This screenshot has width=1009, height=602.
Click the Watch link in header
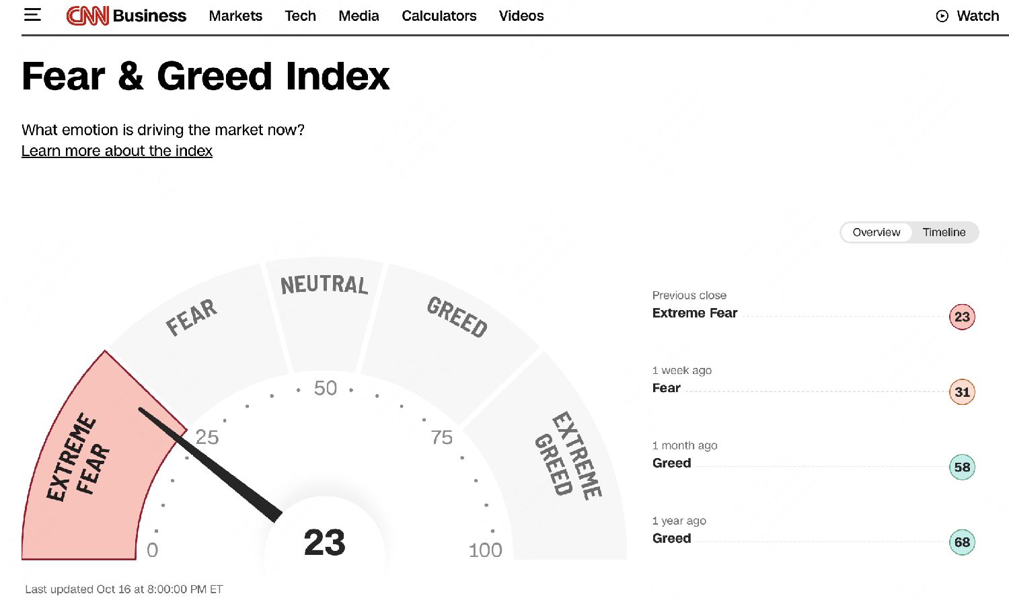(977, 15)
